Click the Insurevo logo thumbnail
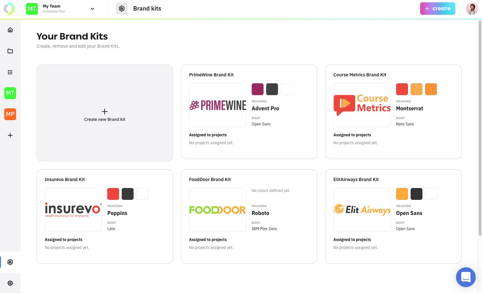This screenshot has width=482, height=294. point(73,210)
